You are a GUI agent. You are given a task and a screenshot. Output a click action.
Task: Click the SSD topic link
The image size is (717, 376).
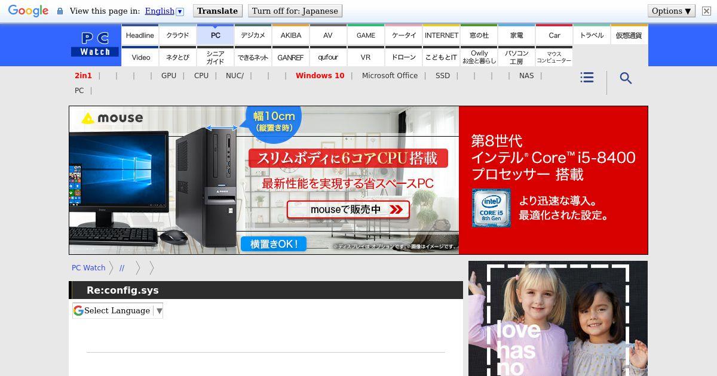coord(443,76)
